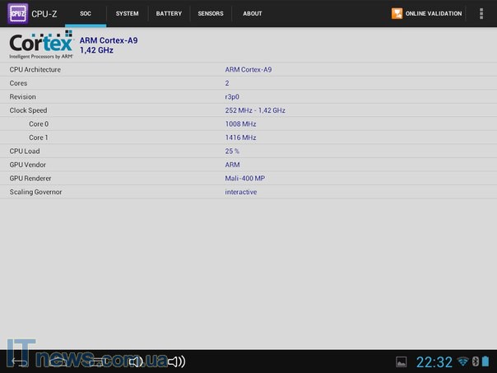This screenshot has height=373, width=497.
Task: Tap the Scaling Governor row
Action: coord(247,192)
